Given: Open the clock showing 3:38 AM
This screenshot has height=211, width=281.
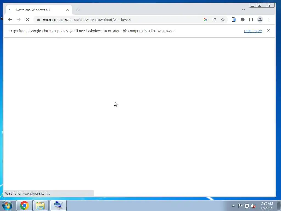Looking at the screenshot, I should pos(267,206).
